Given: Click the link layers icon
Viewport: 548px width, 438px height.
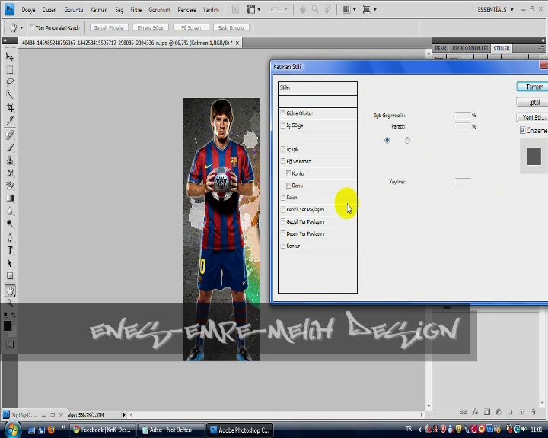Looking at the screenshot, I should point(464,412).
